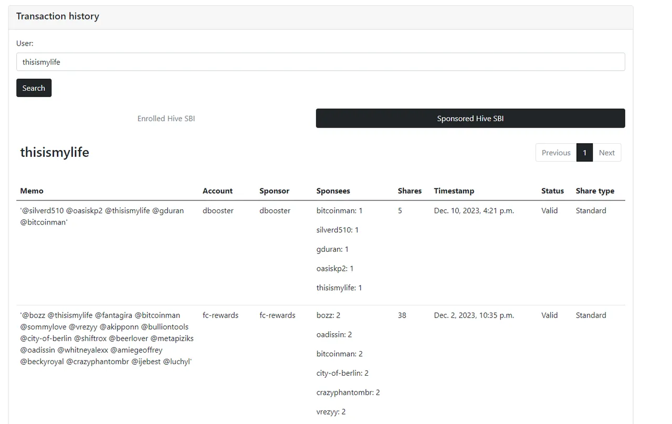This screenshot has width=672, height=424.
Task: Click the Shares column header
Action: click(409, 191)
